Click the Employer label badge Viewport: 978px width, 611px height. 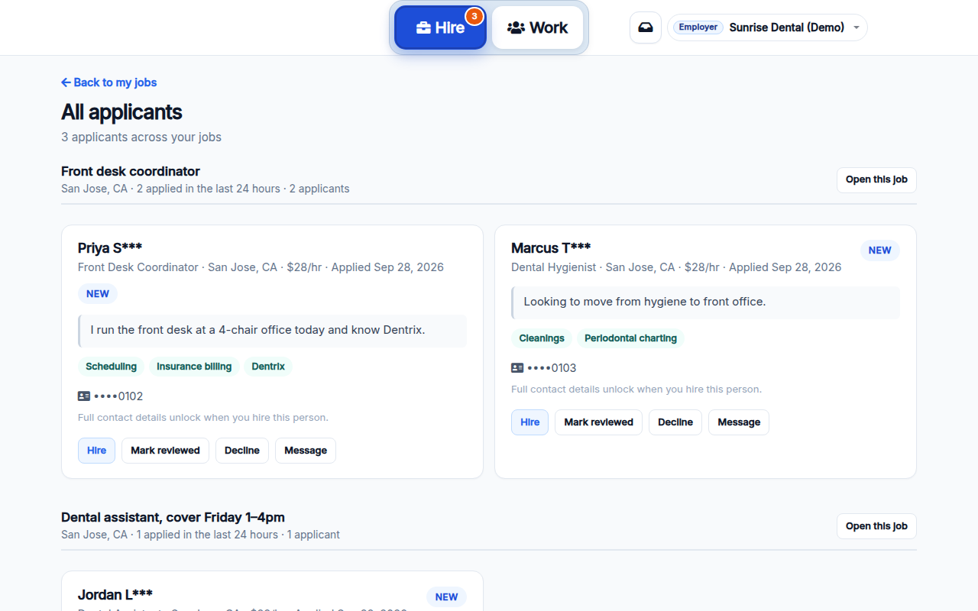[698, 27]
